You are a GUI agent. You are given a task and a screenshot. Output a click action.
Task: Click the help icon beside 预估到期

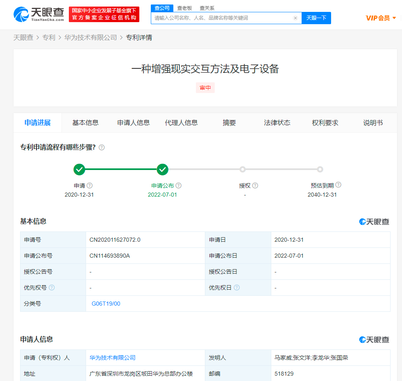tap(338, 184)
